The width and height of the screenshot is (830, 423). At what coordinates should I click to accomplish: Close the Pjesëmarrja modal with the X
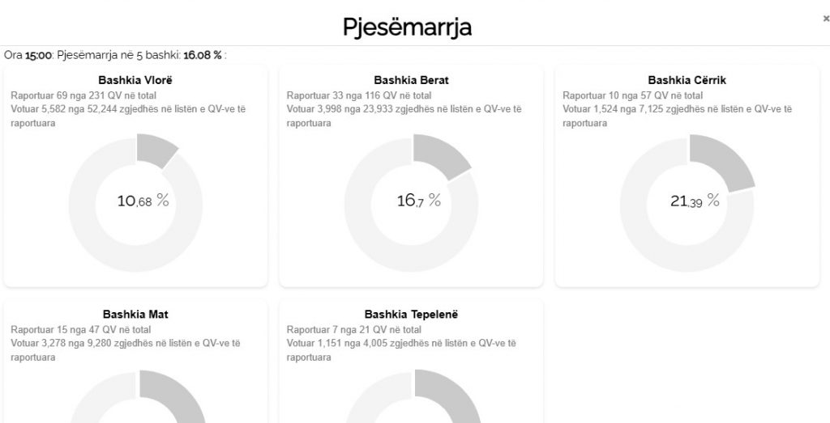(x=826, y=19)
